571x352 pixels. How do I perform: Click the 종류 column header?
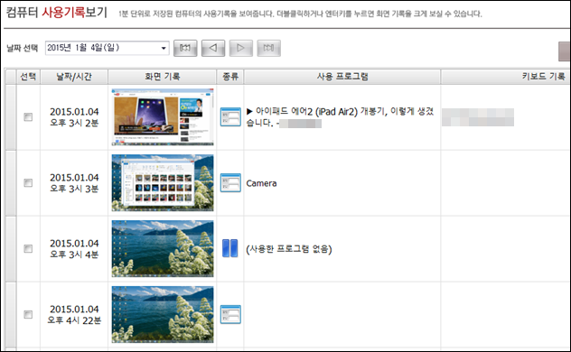coord(230,77)
